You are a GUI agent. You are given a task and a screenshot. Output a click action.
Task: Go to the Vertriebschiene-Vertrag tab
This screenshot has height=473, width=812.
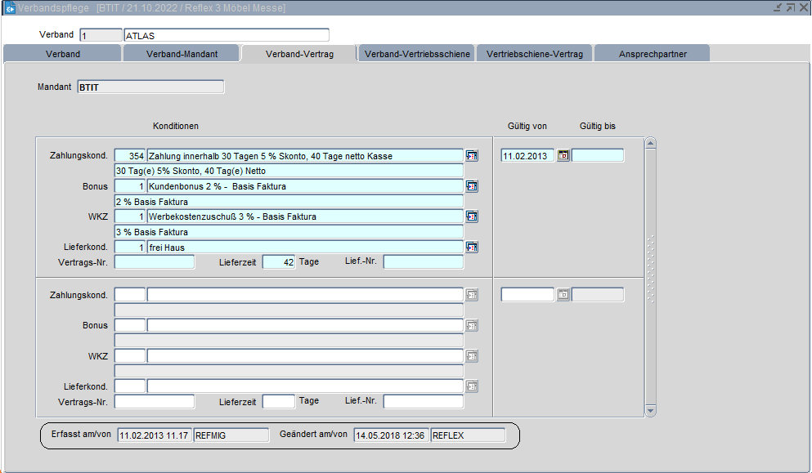(x=534, y=54)
